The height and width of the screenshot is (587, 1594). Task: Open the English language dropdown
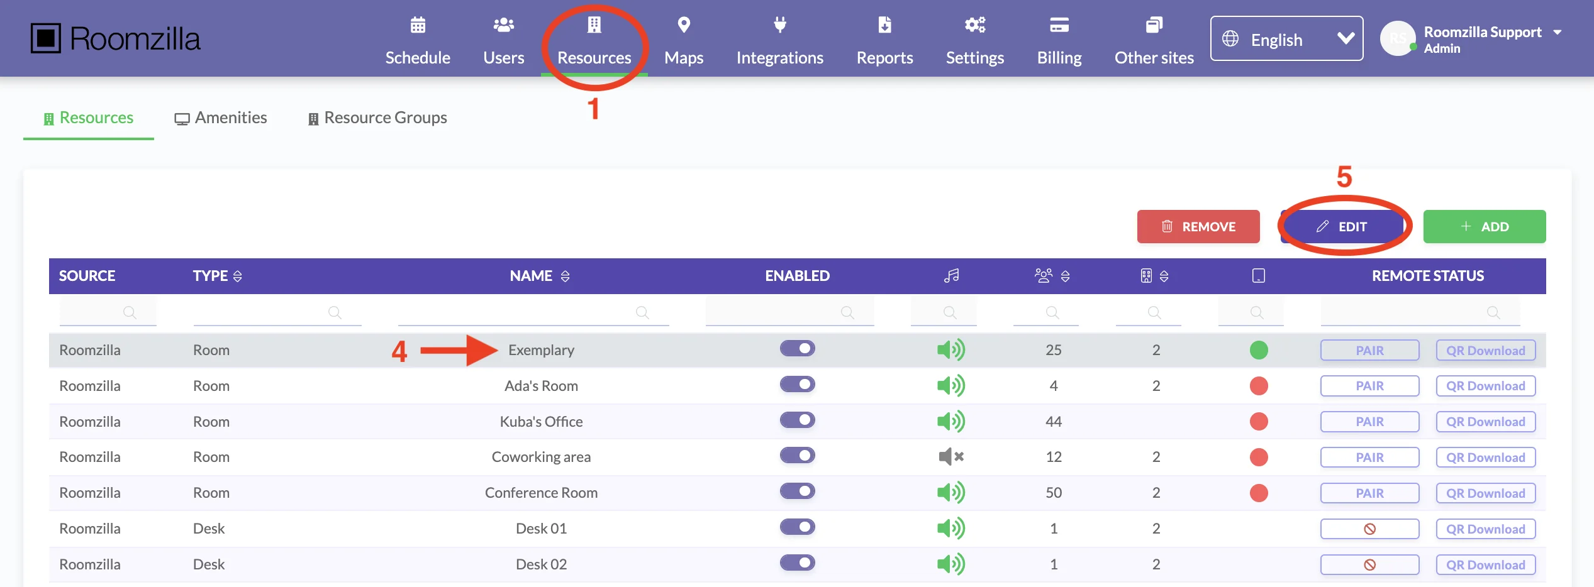coord(1286,39)
